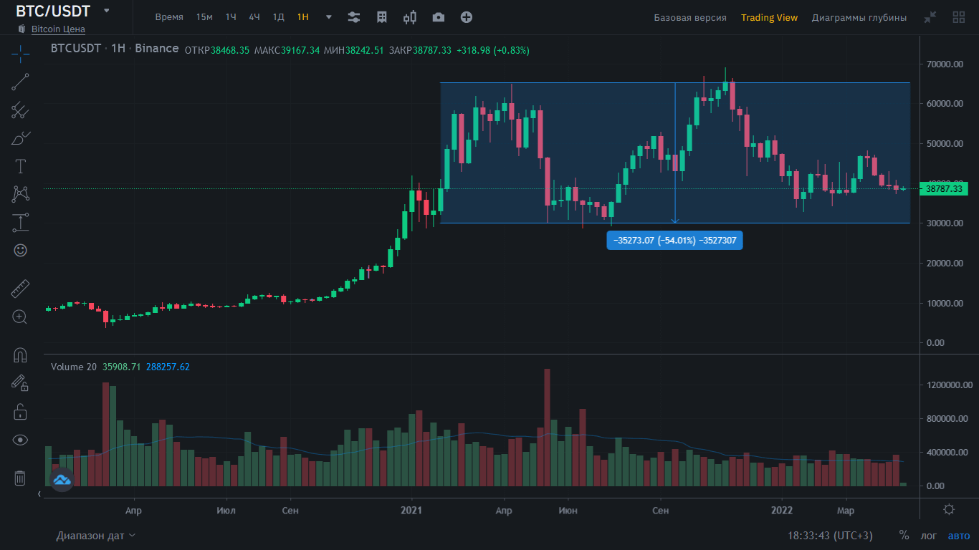This screenshot has width=979, height=550.
Task: Open the emoji icons tool
Action: (x=20, y=250)
